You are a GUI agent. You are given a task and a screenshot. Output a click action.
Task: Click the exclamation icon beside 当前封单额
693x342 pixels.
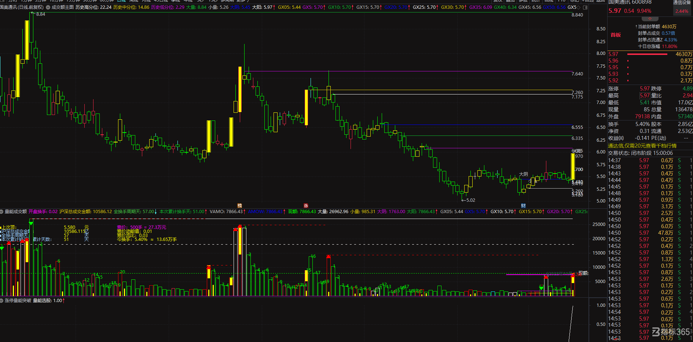(x=636, y=27)
